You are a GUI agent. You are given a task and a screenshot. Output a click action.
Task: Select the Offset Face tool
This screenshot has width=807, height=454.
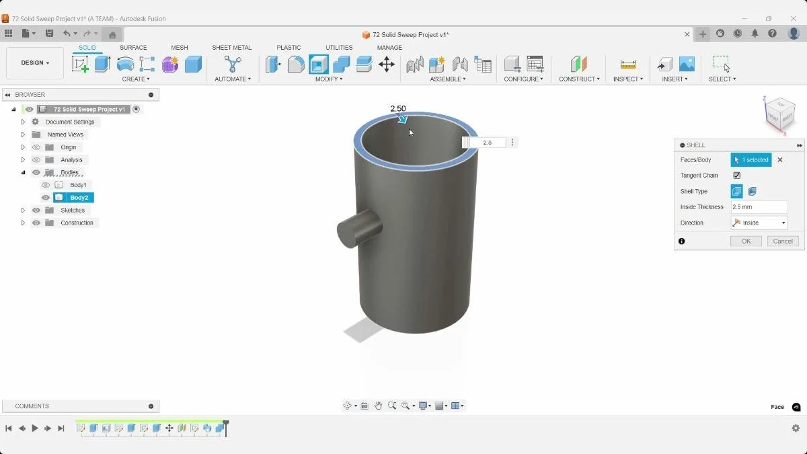[364, 64]
